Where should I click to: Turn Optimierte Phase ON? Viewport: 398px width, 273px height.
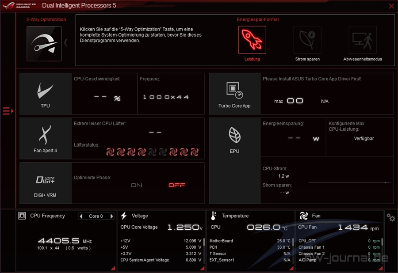[137, 185]
